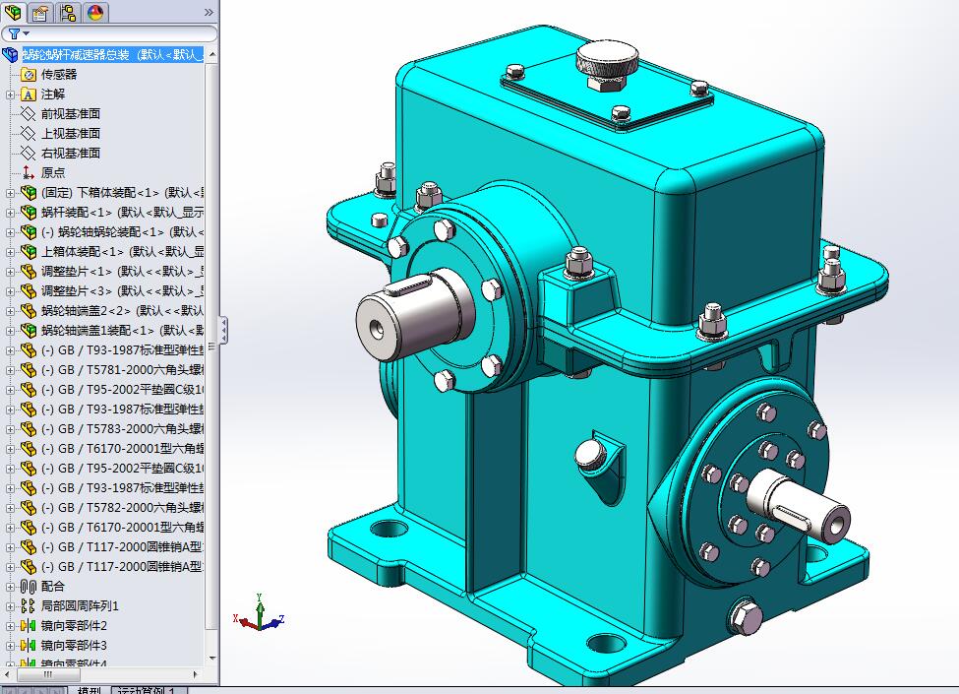The width and height of the screenshot is (959, 694).
Task: Open the DisplayManager color sphere tab
Action: (95, 12)
